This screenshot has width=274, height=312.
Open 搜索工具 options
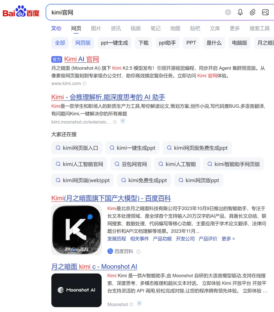pos(260,28)
